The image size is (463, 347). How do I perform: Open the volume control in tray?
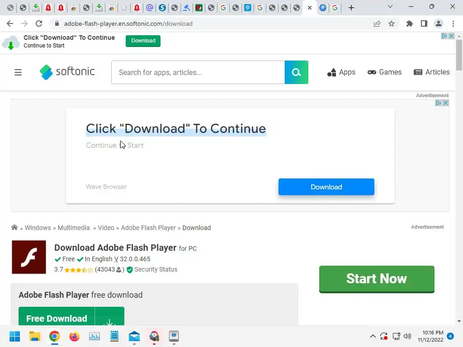pos(407,336)
